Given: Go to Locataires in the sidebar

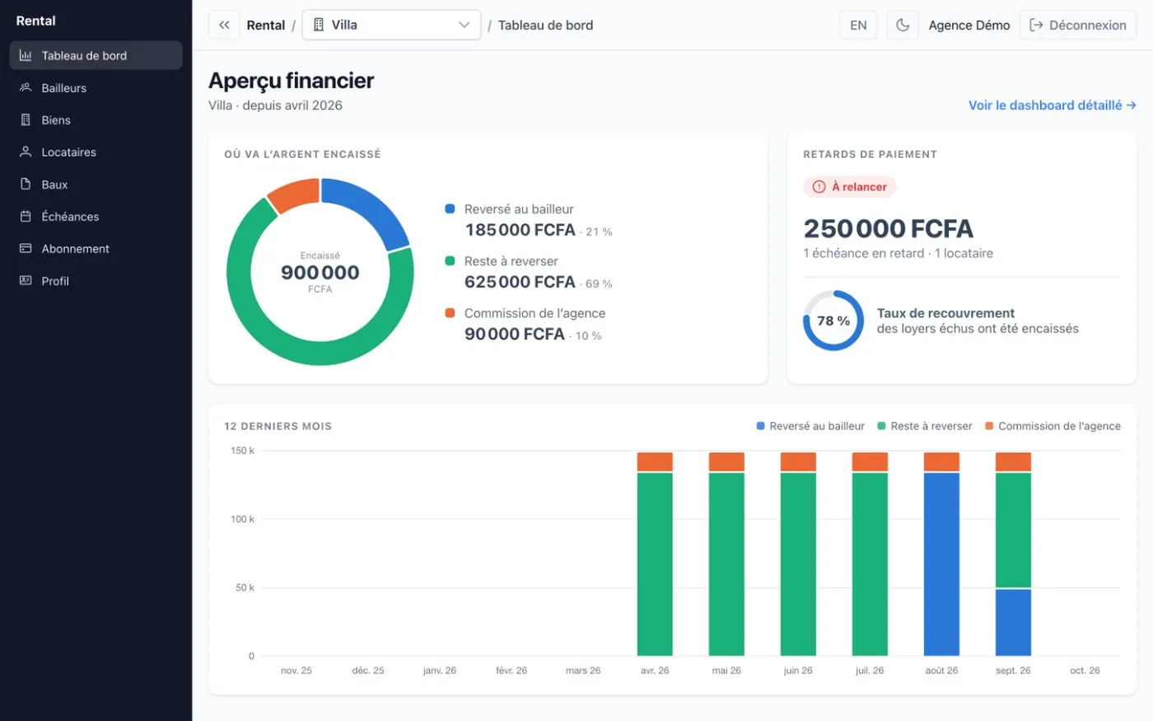Looking at the screenshot, I should click(96, 152).
